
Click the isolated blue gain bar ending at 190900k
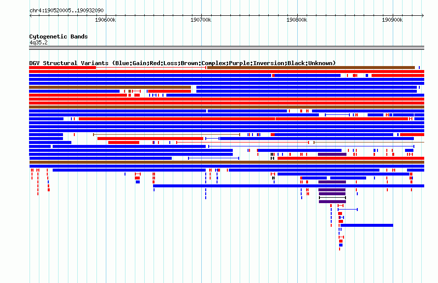(367, 225)
